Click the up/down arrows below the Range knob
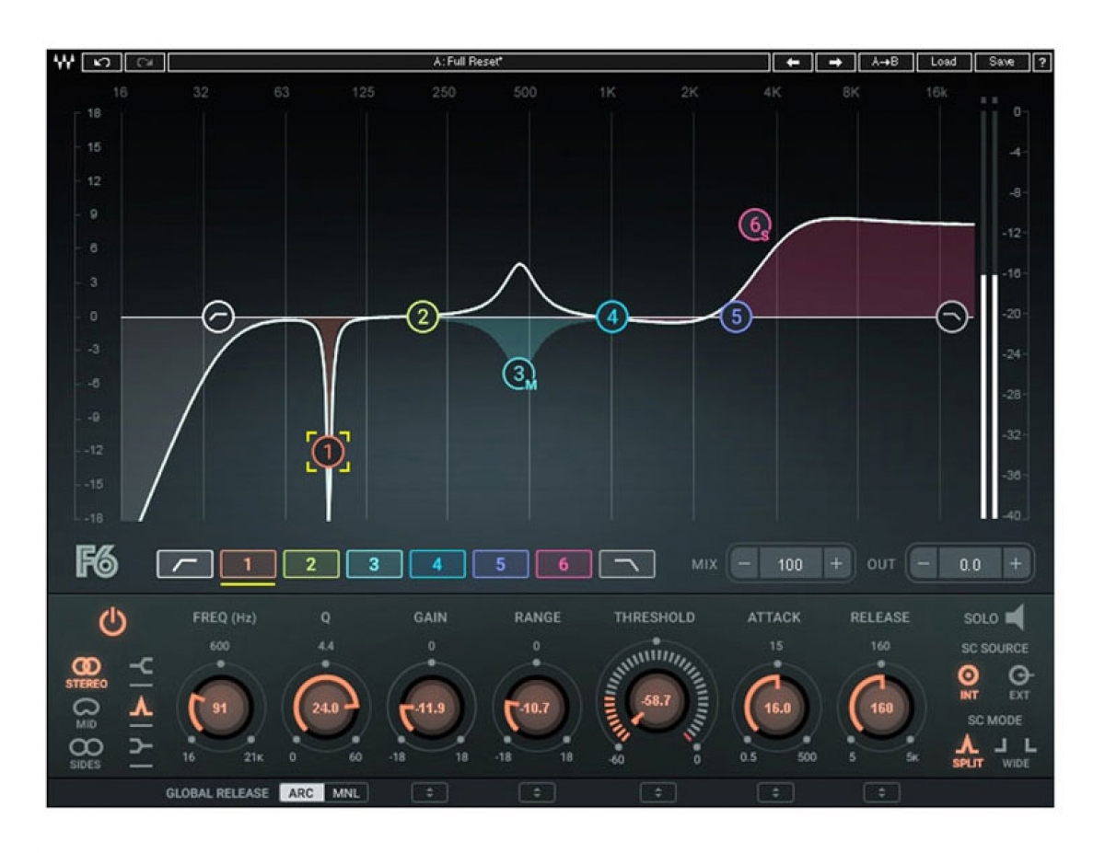This screenshot has height=853, width=1105. pyautogui.click(x=537, y=792)
